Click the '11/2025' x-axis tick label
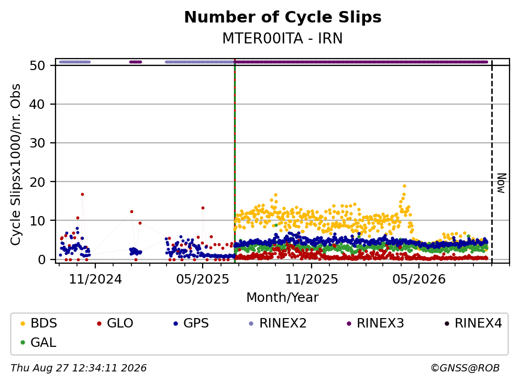520x384 pixels. [x=312, y=280]
